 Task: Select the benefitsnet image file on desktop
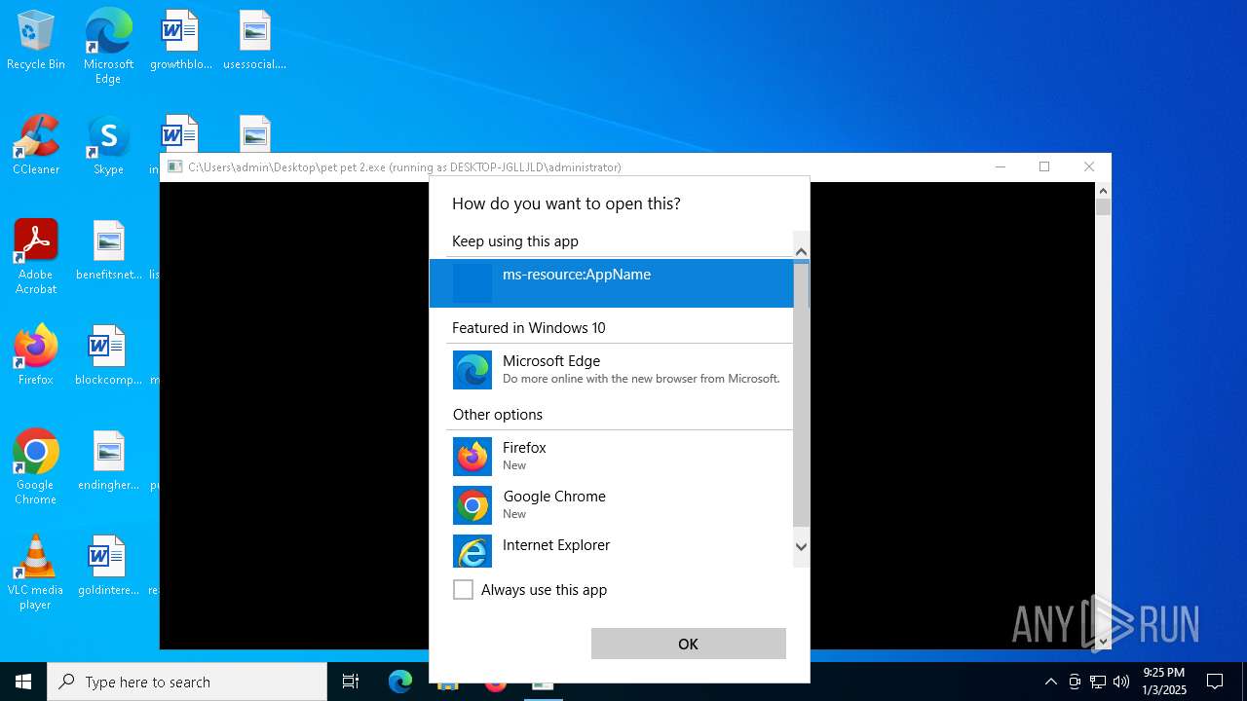coord(108,251)
